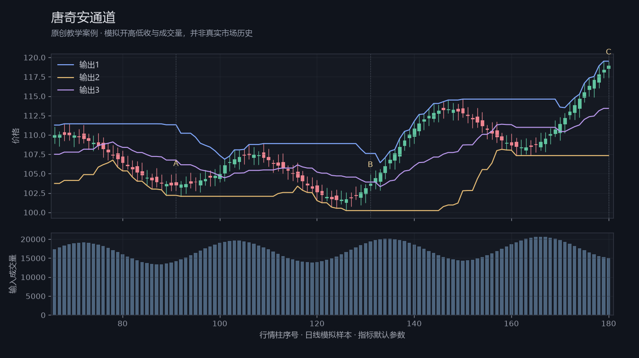Click x-axis tick 140
Screen dimensions: 639x358
click(x=414, y=323)
